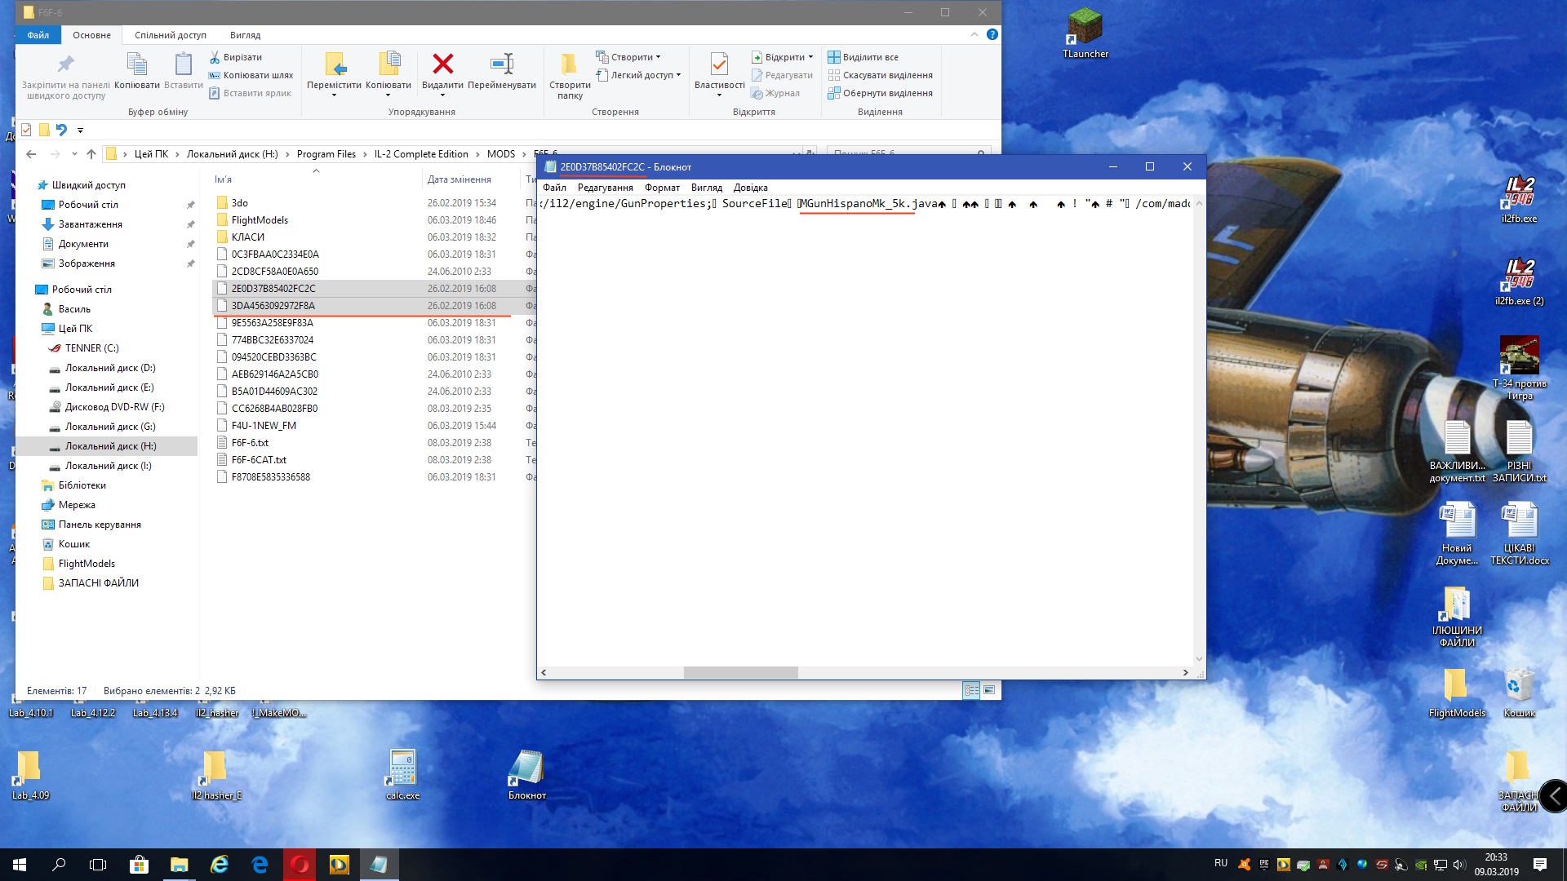Click Create folder (Створити папку) icon
Image resolution: width=1567 pixels, height=881 pixels.
(x=569, y=64)
